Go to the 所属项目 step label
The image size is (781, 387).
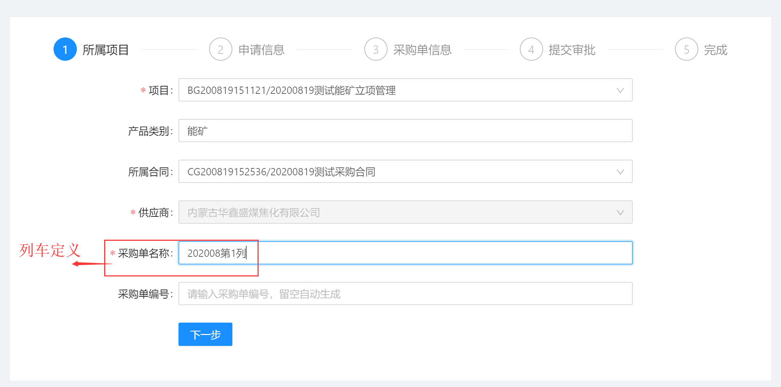106,50
